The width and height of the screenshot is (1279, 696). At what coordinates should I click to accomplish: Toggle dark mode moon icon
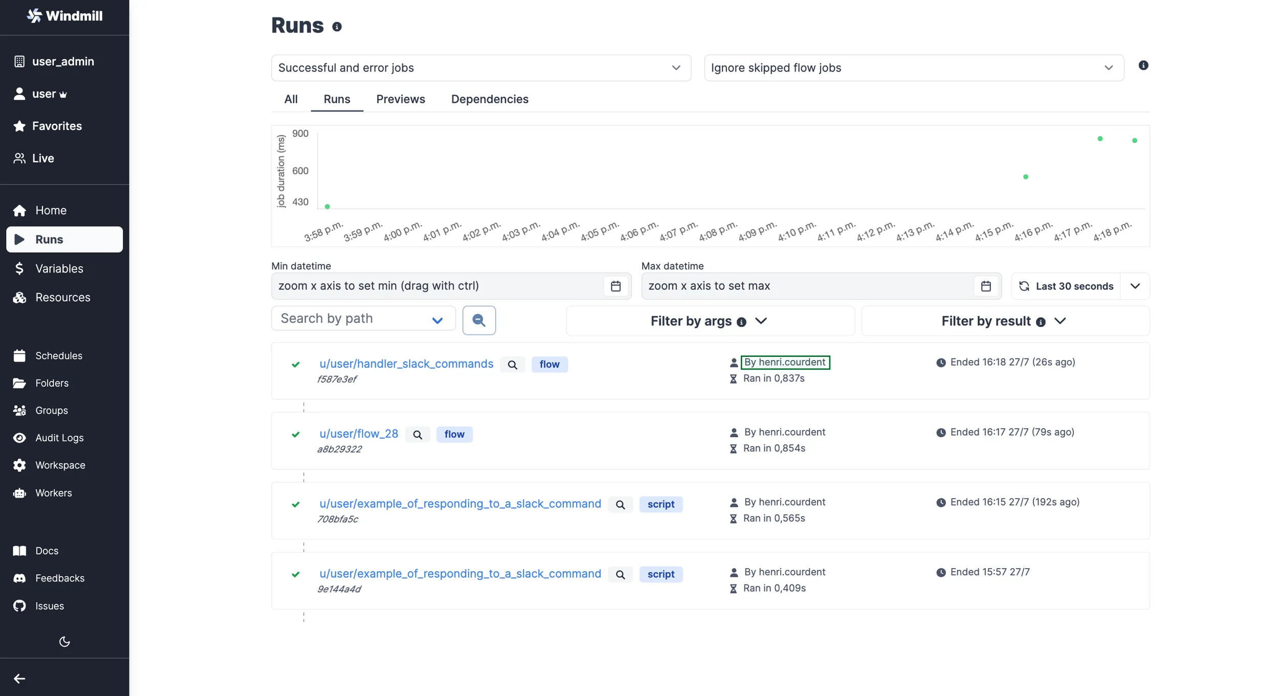(64, 641)
